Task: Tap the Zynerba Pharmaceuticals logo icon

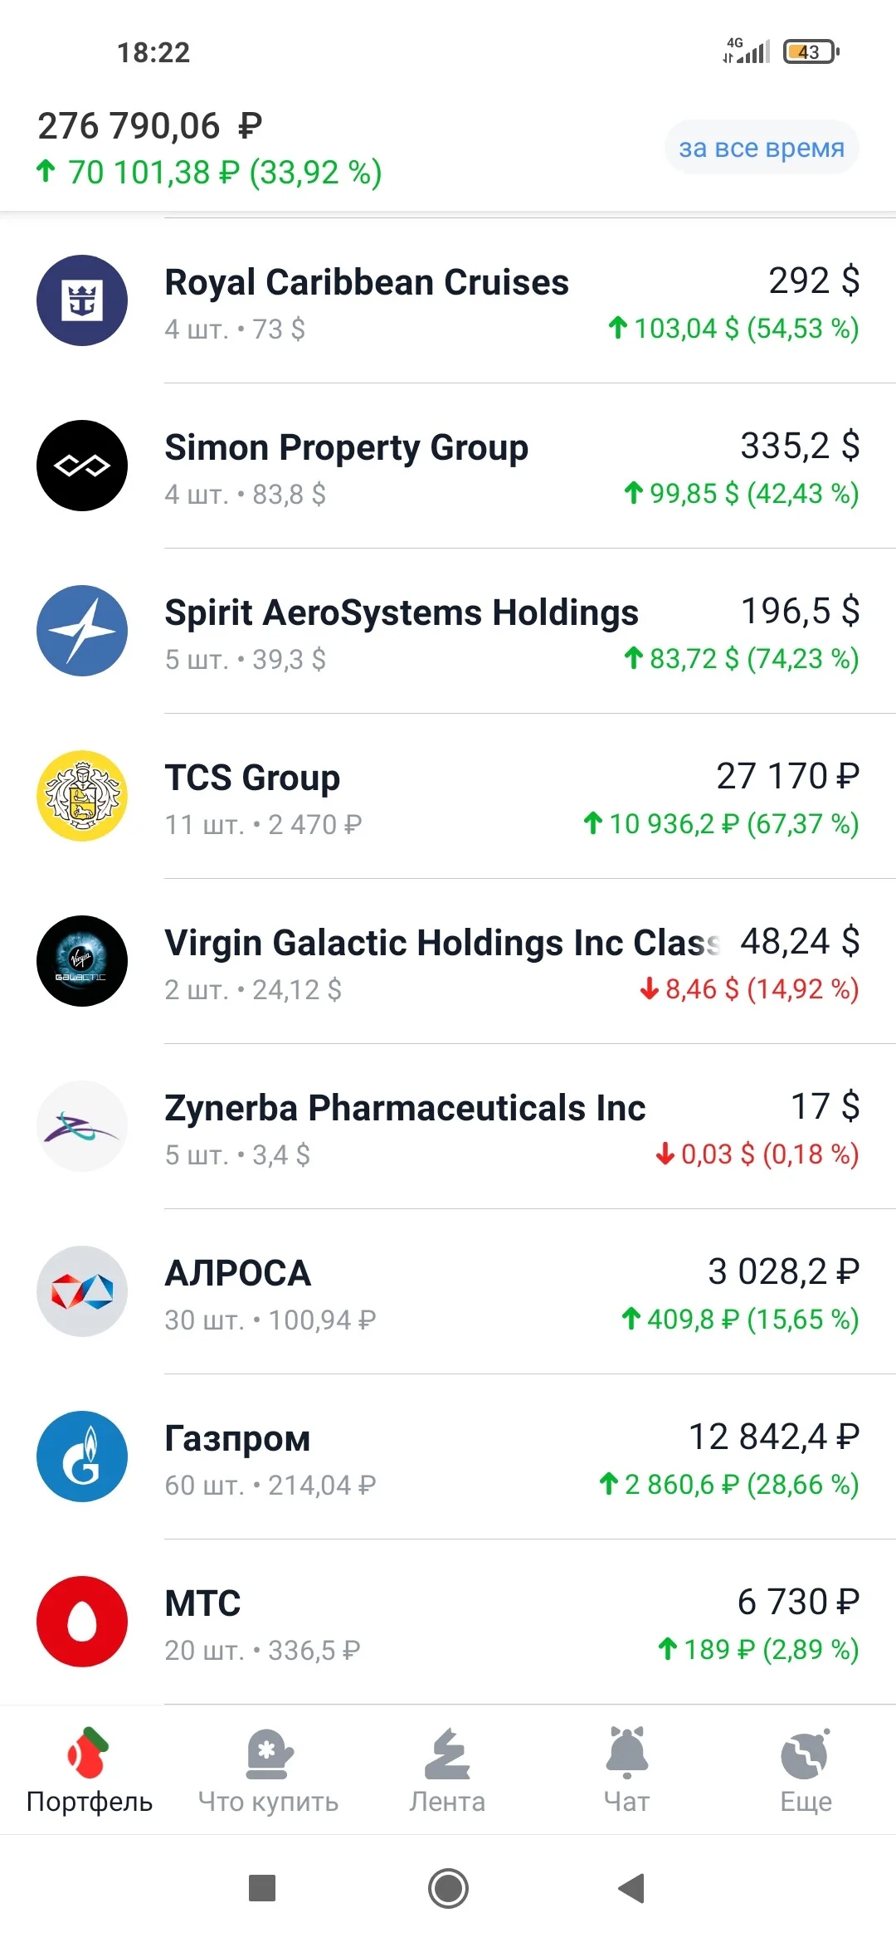Action: [x=82, y=1126]
